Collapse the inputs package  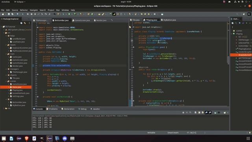click(x=6, y=45)
